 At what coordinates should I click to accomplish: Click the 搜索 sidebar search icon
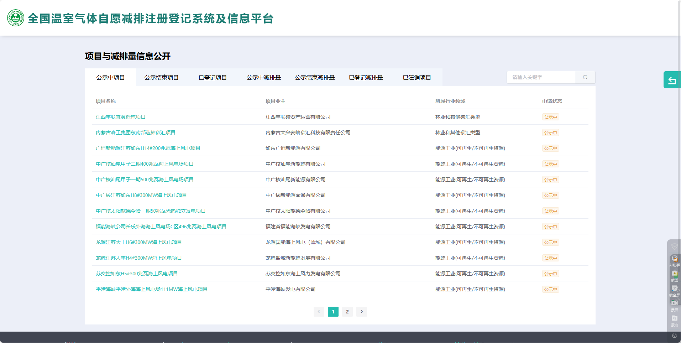tap(674, 318)
